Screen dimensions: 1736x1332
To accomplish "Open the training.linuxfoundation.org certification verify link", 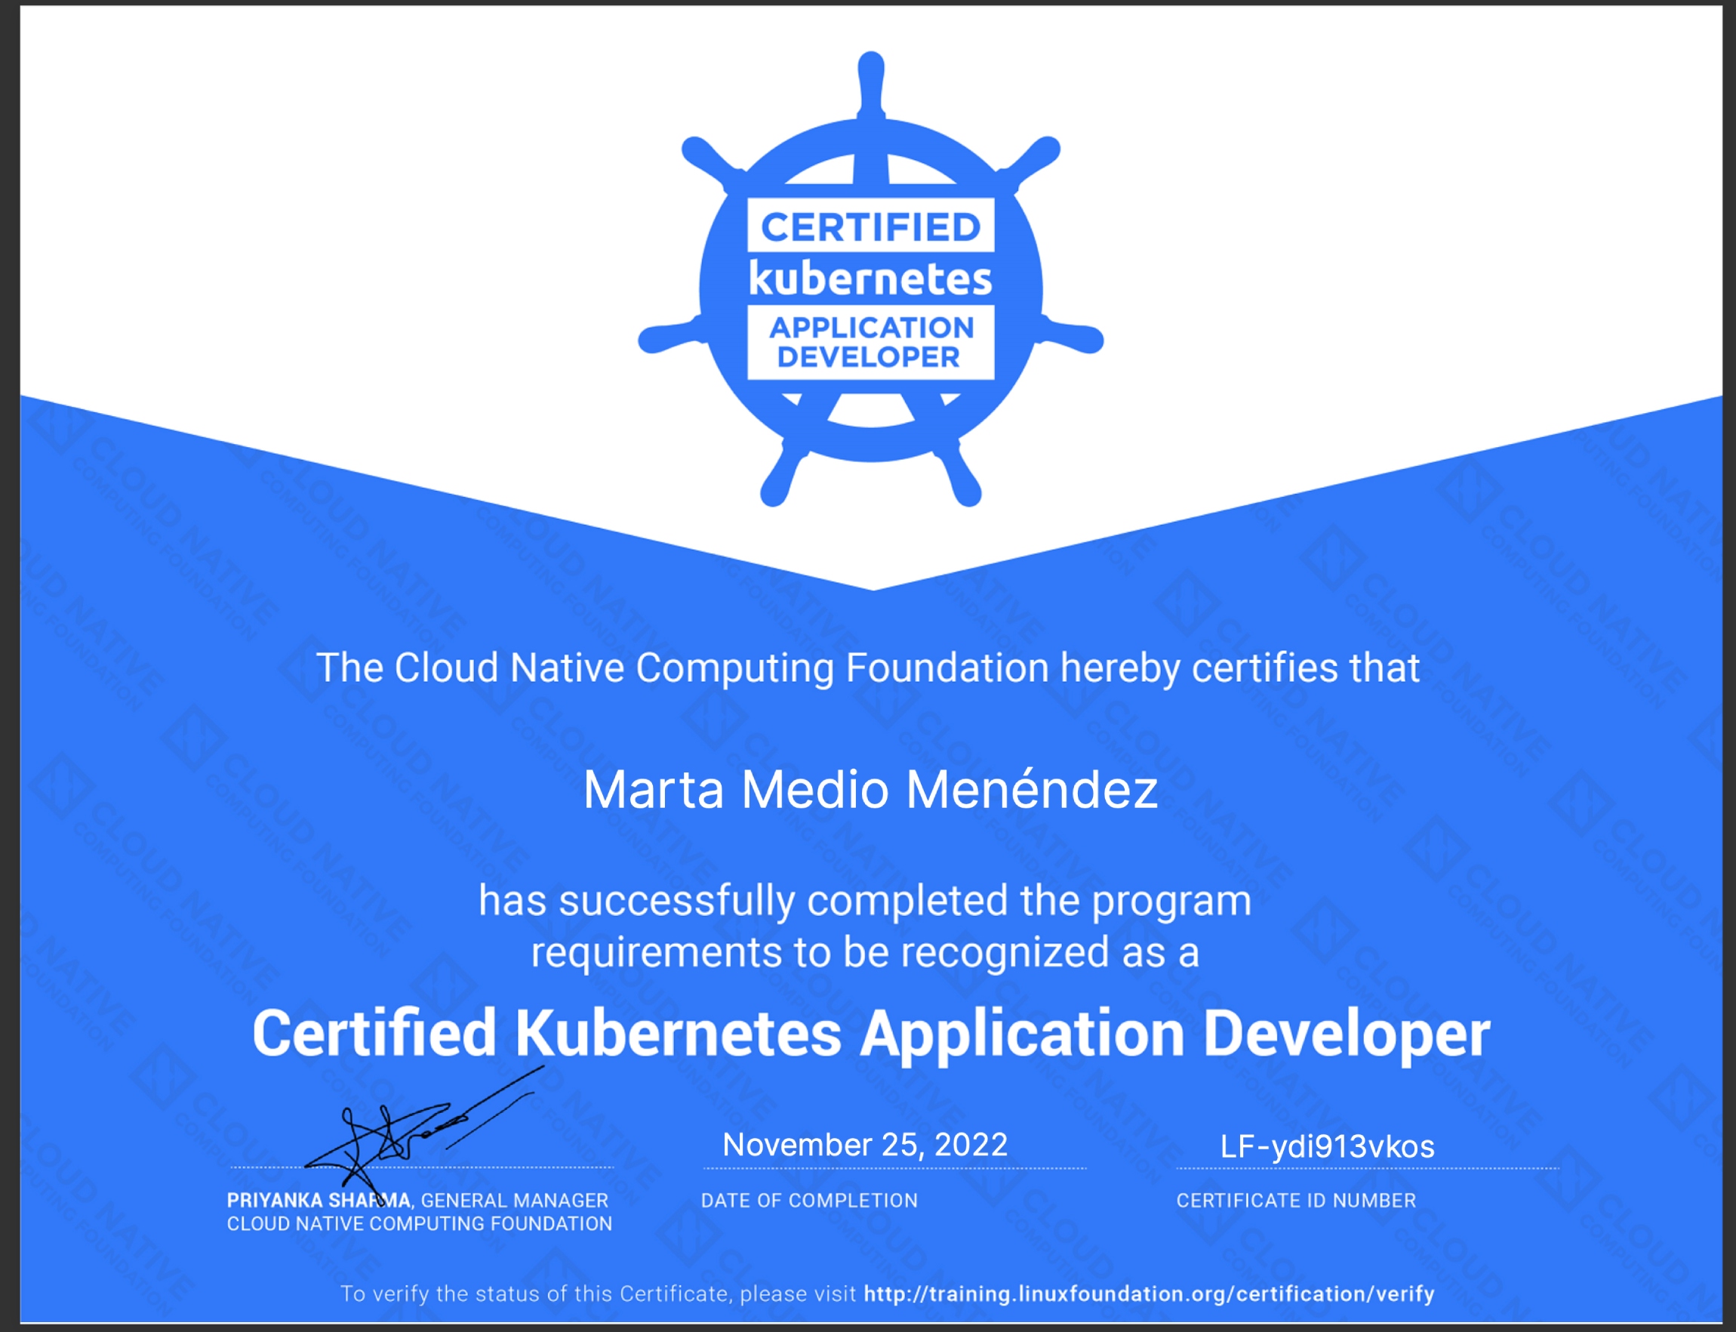I will pos(1149,1294).
